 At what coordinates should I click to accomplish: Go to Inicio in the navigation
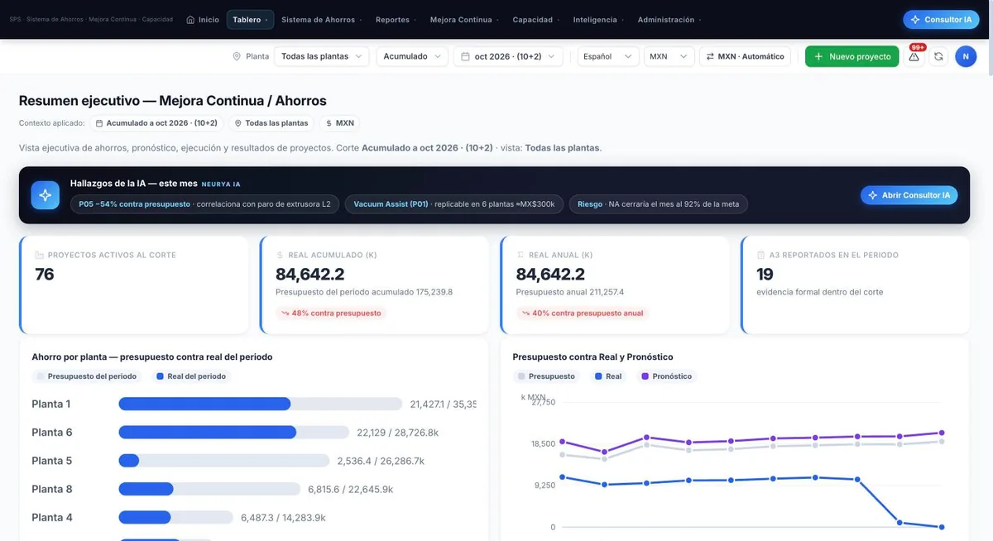tap(203, 20)
